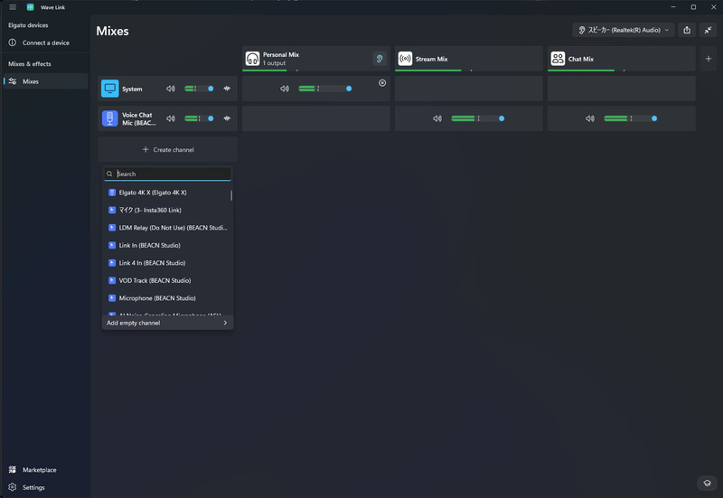Click the Chat Mix header
Screen dimensions: 723x498
[x=621, y=59]
